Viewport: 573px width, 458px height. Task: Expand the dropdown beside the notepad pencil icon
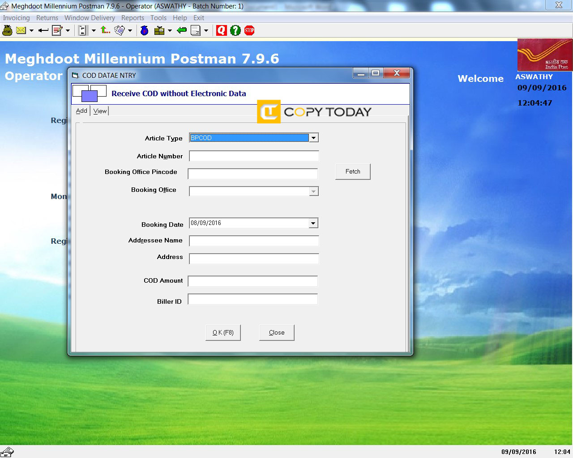pos(68,30)
